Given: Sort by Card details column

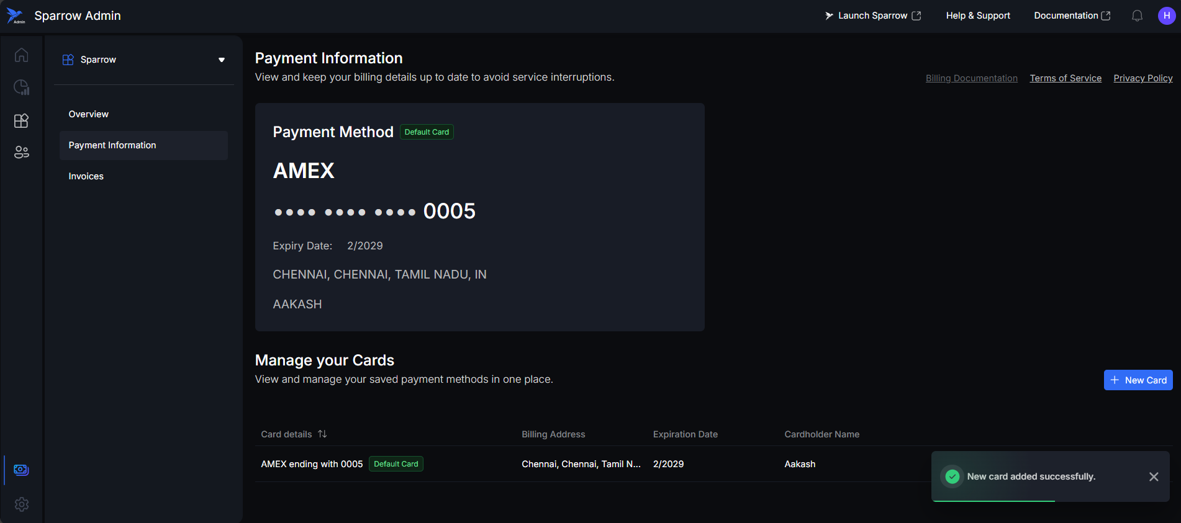Looking at the screenshot, I should click(x=322, y=434).
